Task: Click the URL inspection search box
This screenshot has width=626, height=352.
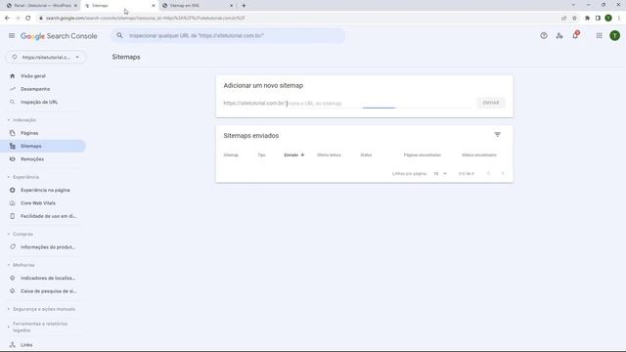Action: (228, 35)
